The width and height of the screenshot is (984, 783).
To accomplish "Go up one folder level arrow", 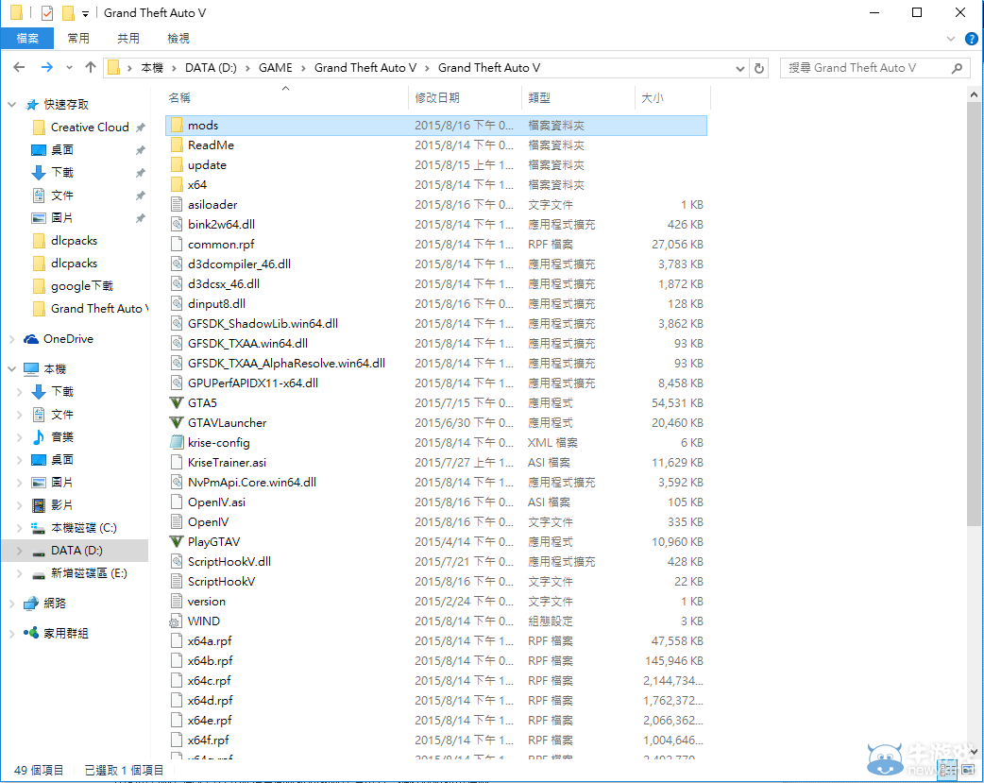I will point(91,68).
